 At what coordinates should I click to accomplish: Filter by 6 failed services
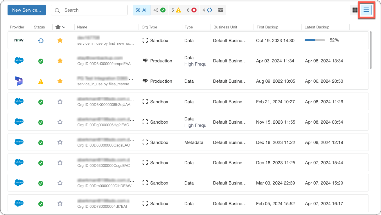192,10
